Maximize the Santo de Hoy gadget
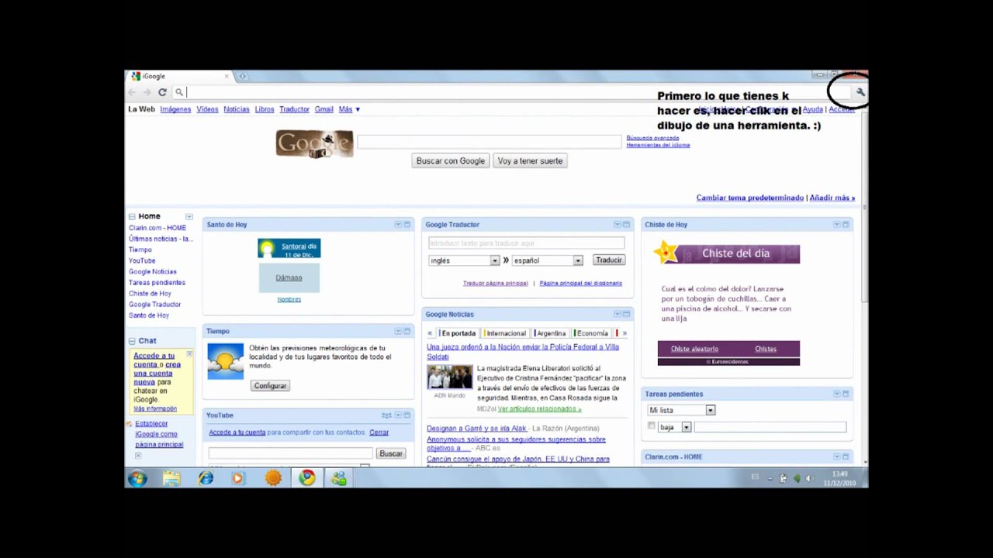 click(x=407, y=225)
